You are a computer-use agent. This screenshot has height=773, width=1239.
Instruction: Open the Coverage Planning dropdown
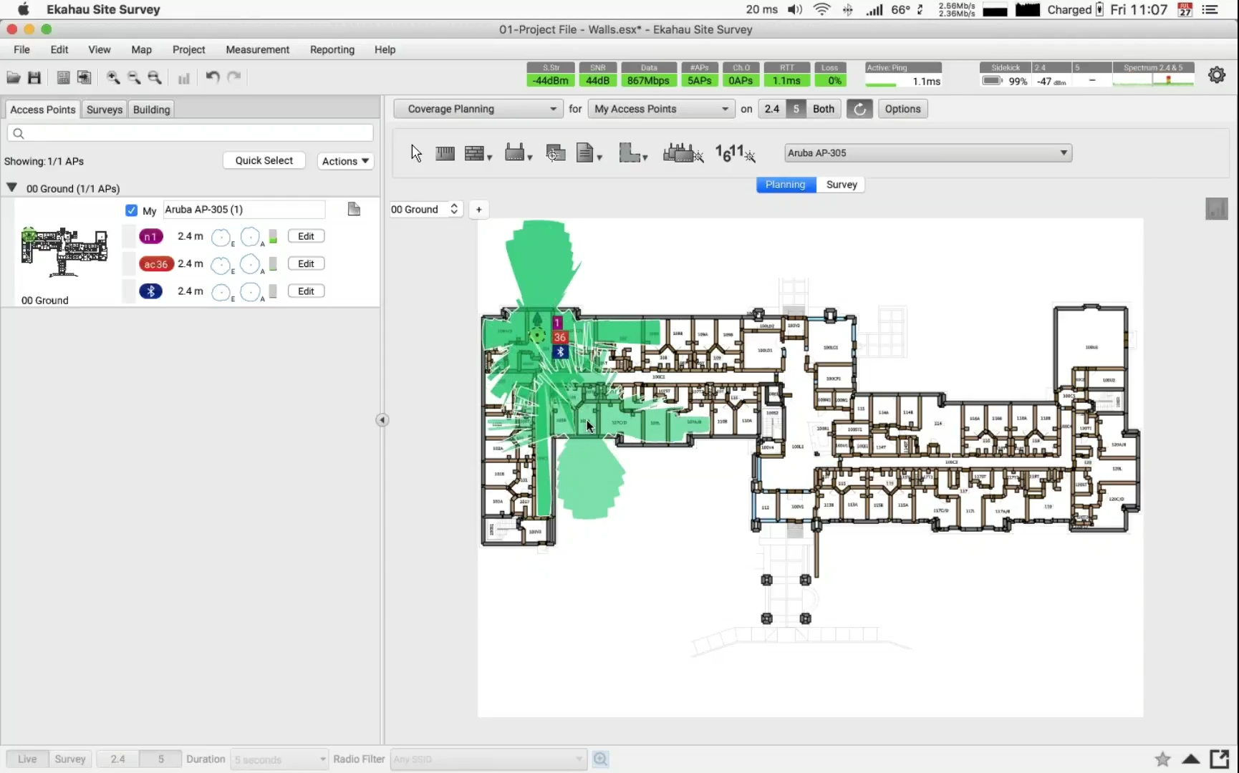478,109
